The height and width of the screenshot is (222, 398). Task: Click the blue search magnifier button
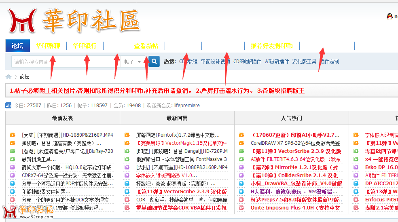click(x=154, y=61)
